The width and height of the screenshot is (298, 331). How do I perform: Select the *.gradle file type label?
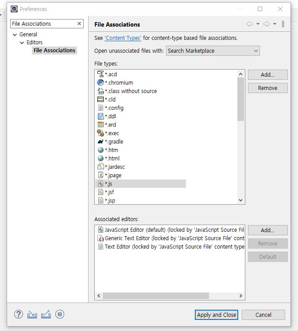click(x=114, y=142)
